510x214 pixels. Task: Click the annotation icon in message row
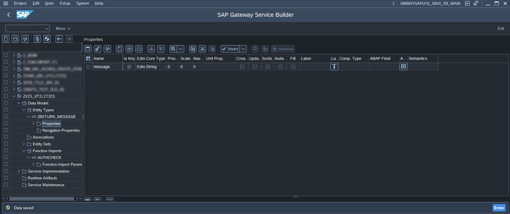(x=404, y=66)
